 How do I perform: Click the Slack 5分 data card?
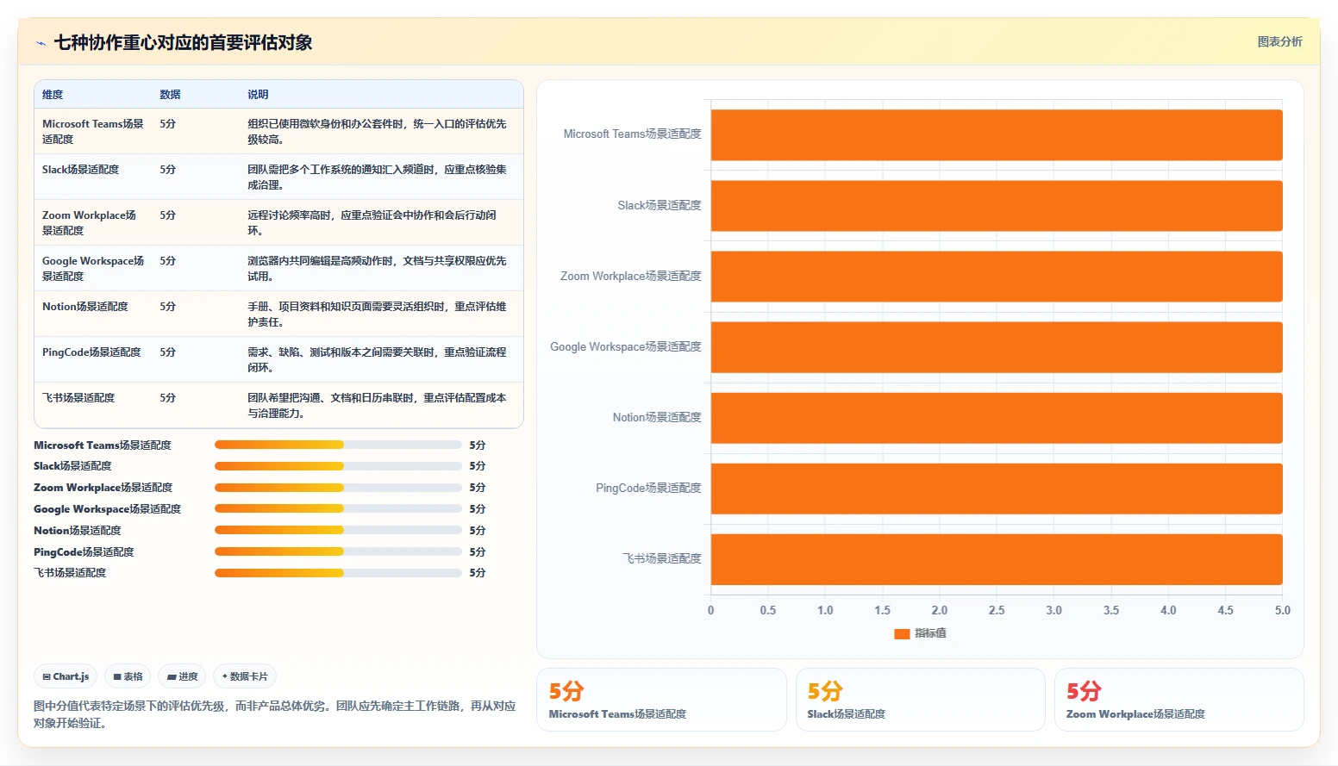pyautogui.click(x=920, y=700)
